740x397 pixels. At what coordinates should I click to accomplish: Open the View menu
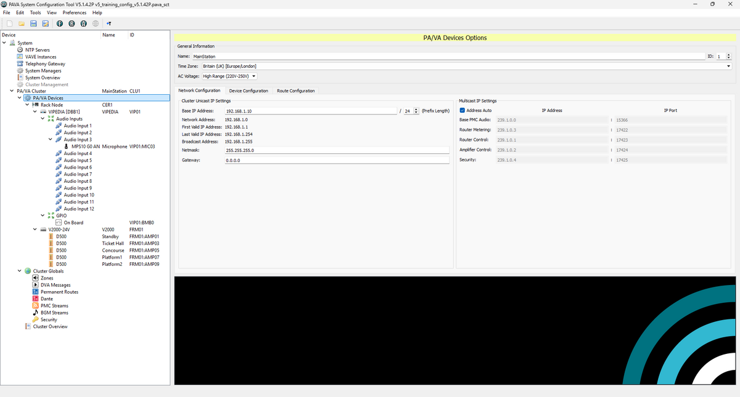[52, 12]
